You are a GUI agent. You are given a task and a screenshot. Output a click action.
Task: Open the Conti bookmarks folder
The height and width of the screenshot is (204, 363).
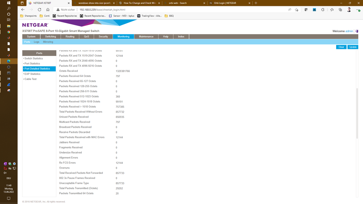[45, 16]
